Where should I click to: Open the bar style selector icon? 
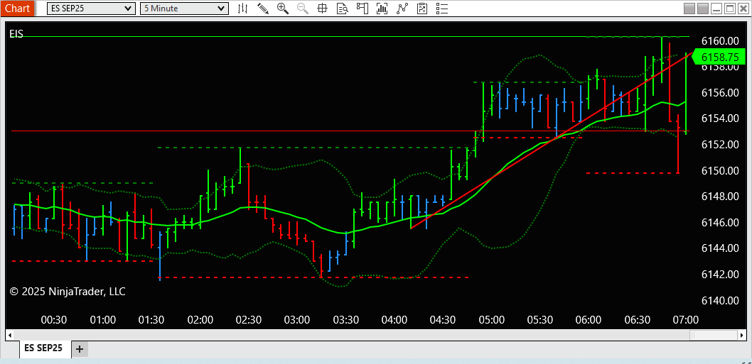pos(243,8)
